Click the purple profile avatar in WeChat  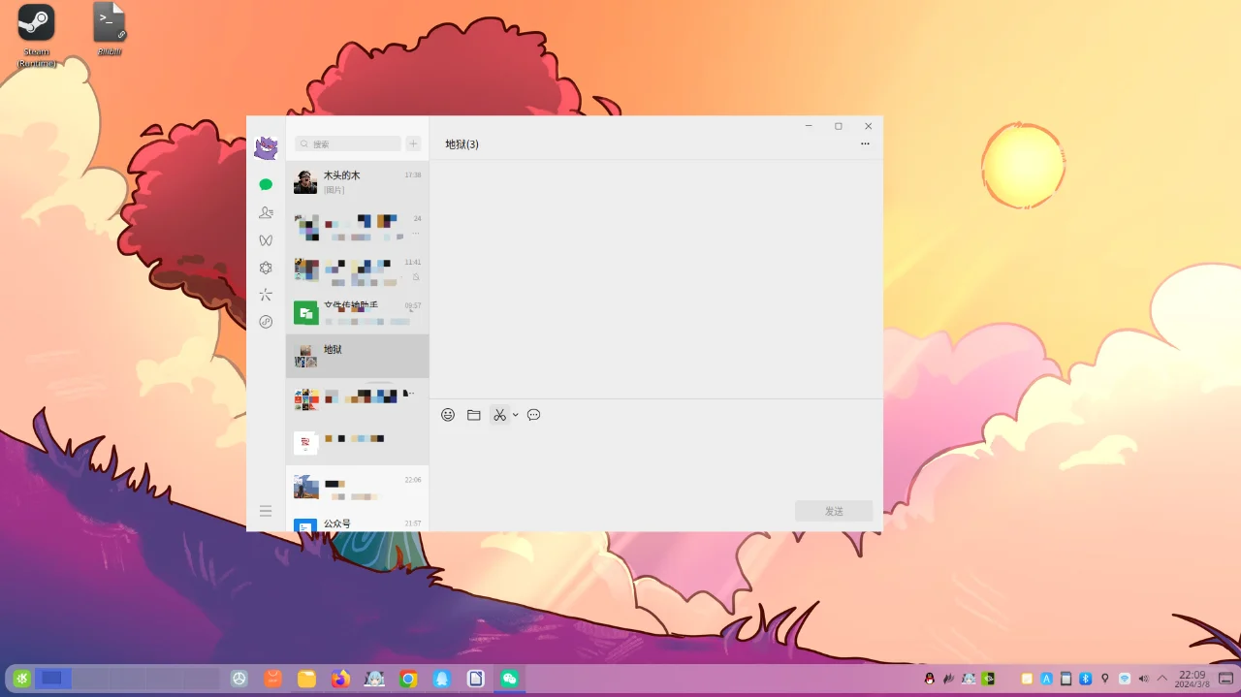coord(266,148)
